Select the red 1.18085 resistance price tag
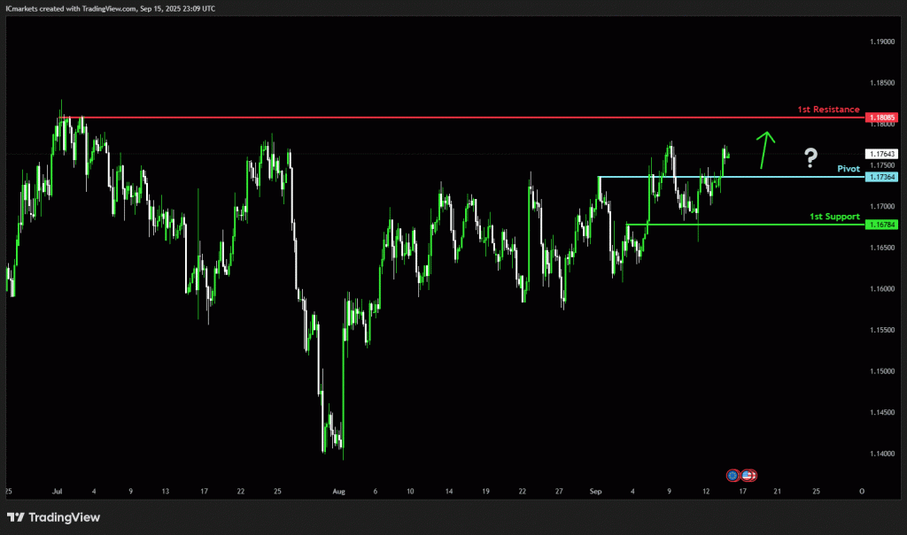 click(x=881, y=118)
